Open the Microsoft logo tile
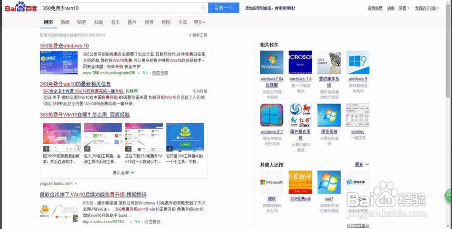This screenshot has height=229, width=452. pos(272,182)
